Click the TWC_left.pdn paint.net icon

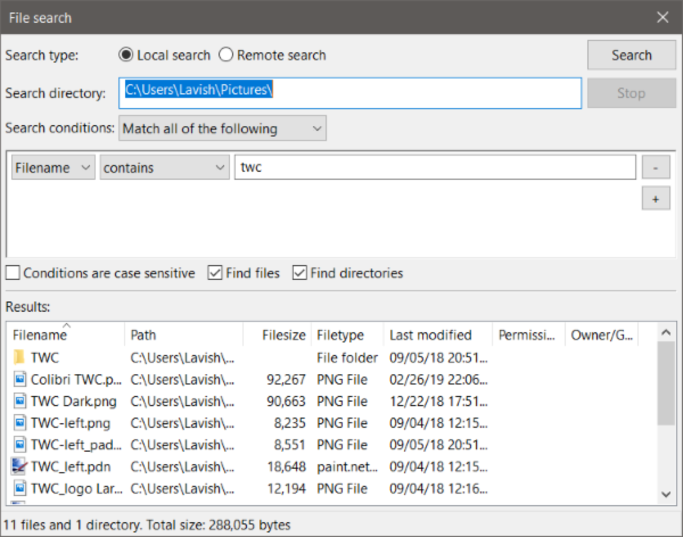[x=20, y=467]
